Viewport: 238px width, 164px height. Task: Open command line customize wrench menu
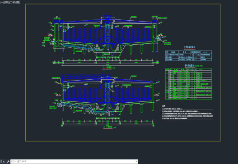8,162
